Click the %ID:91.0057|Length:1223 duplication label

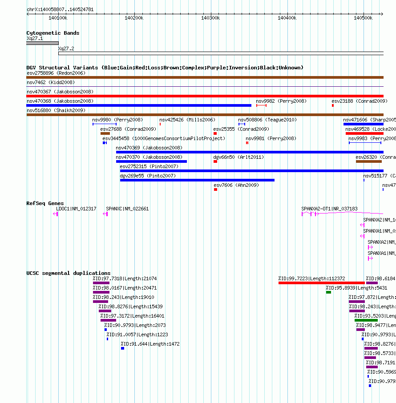[137, 334]
